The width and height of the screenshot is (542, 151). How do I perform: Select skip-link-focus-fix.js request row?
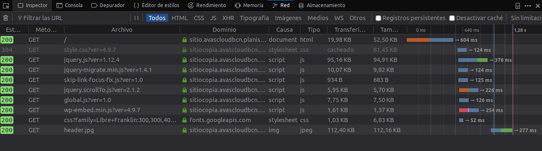tap(271, 80)
